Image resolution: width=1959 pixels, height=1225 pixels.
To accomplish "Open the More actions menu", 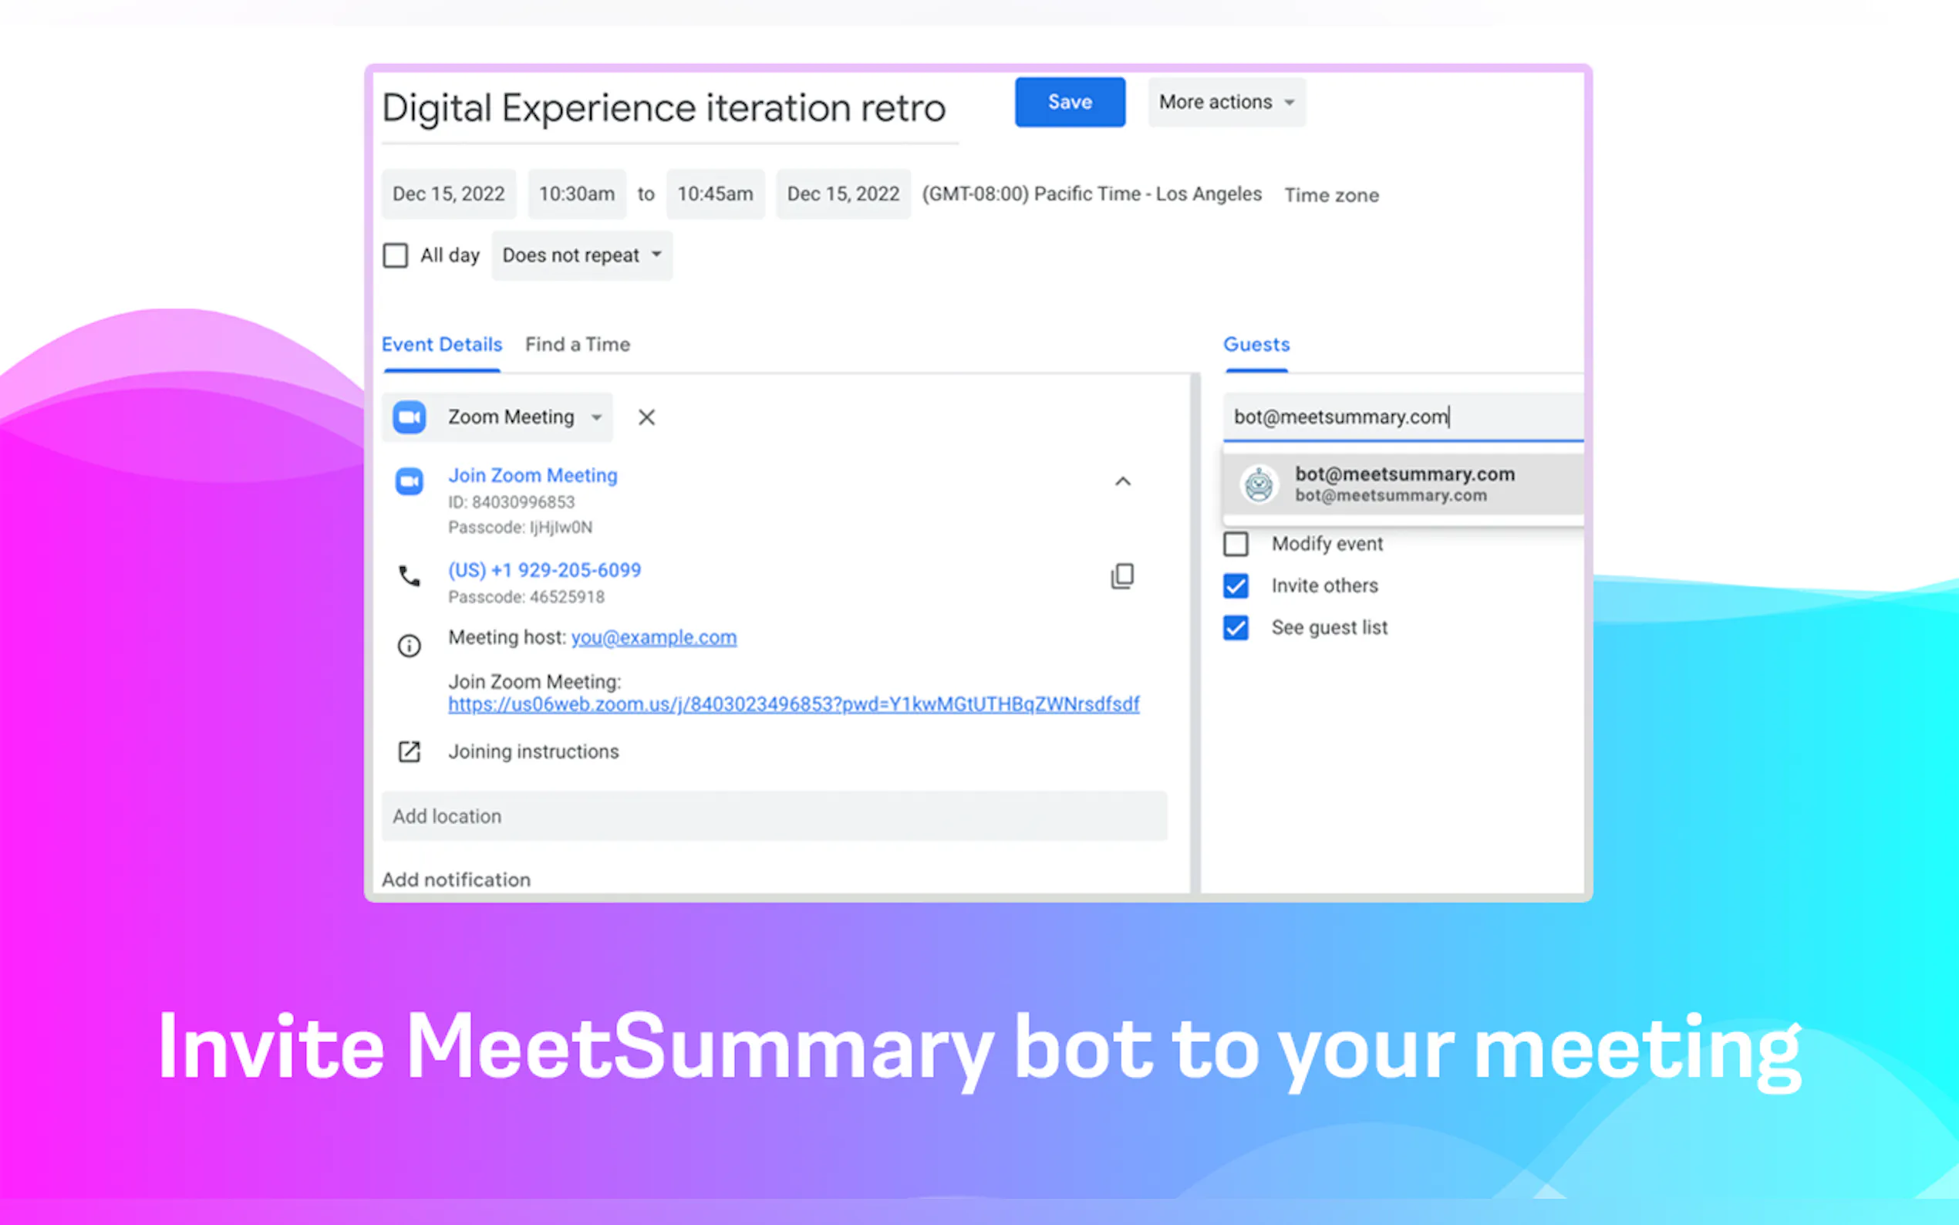I will pos(1226,102).
